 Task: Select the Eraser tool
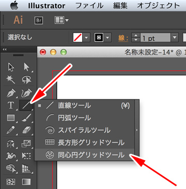point(26,130)
